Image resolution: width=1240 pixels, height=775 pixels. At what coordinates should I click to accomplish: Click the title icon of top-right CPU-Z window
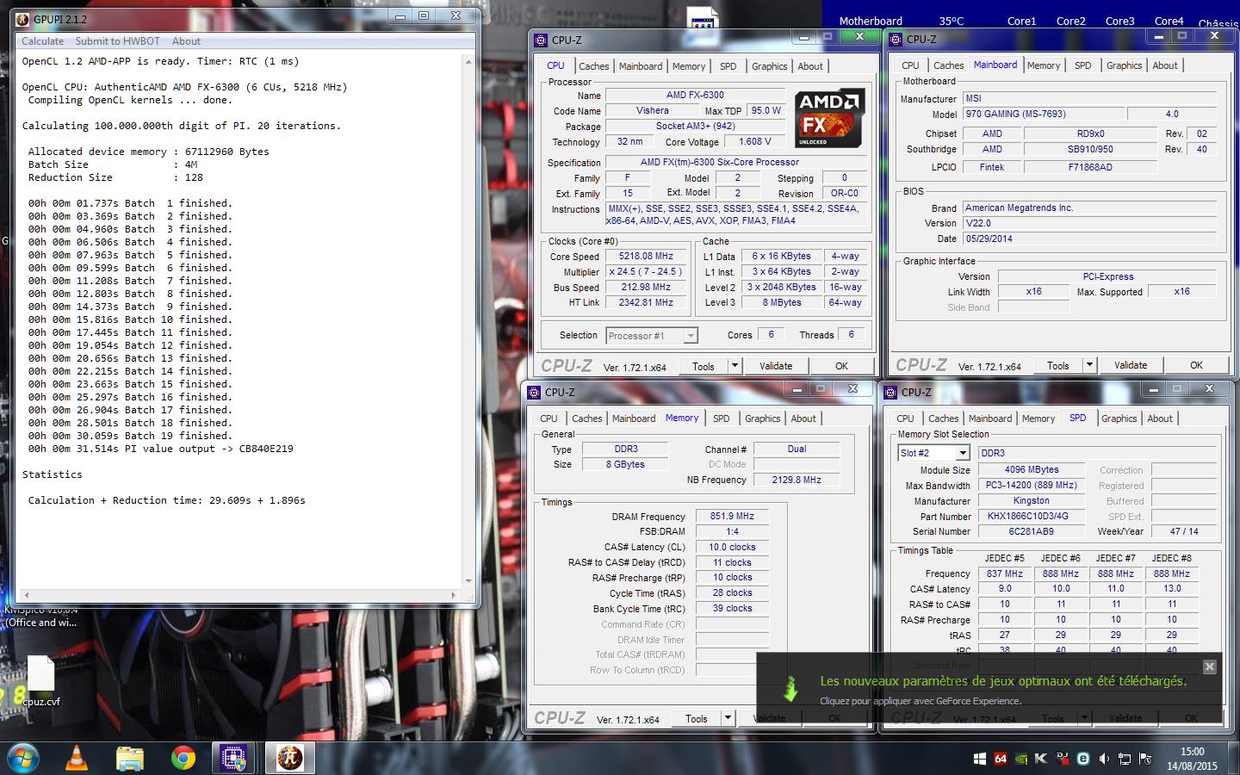point(896,40)
